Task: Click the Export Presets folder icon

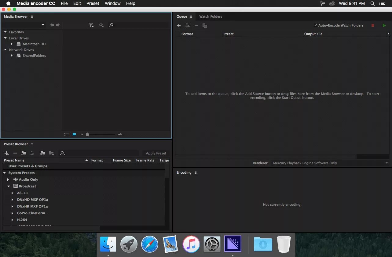Action: click(52, 153)
